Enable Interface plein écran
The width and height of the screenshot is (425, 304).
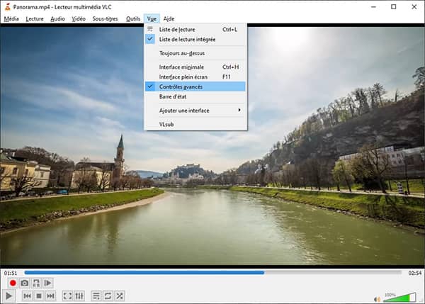[x=195, y=77]
